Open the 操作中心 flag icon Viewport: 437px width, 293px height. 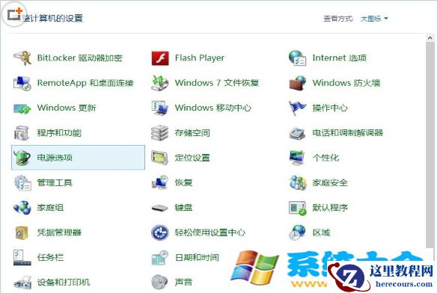(x=297, y=108)
